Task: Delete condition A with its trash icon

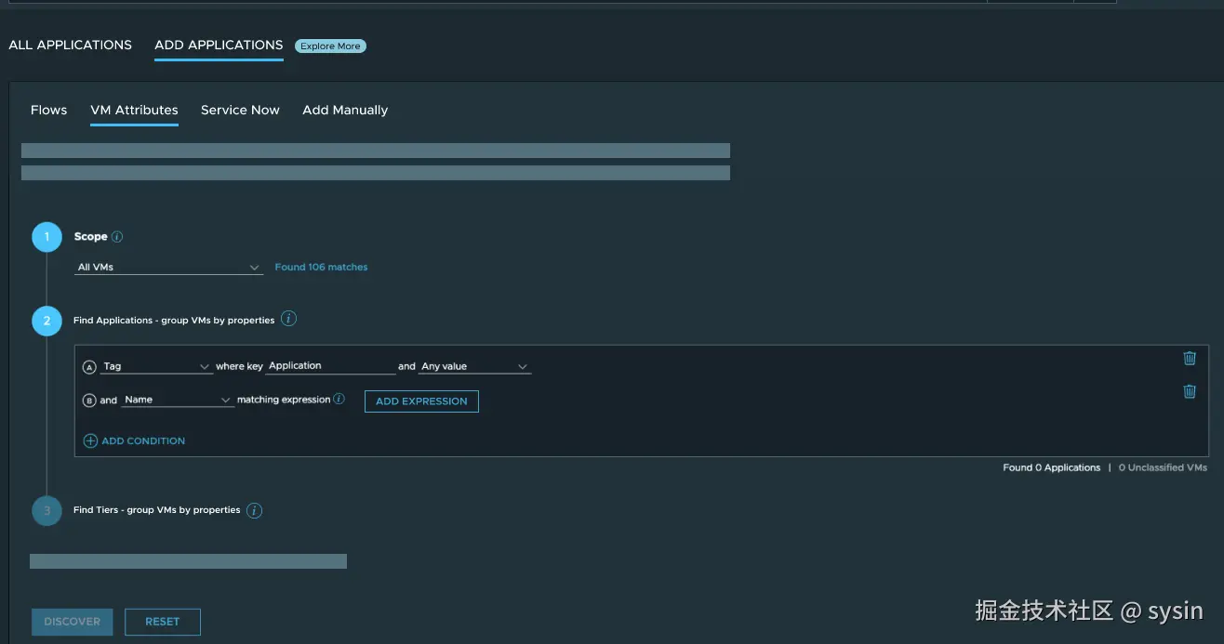Action: 1189,358
